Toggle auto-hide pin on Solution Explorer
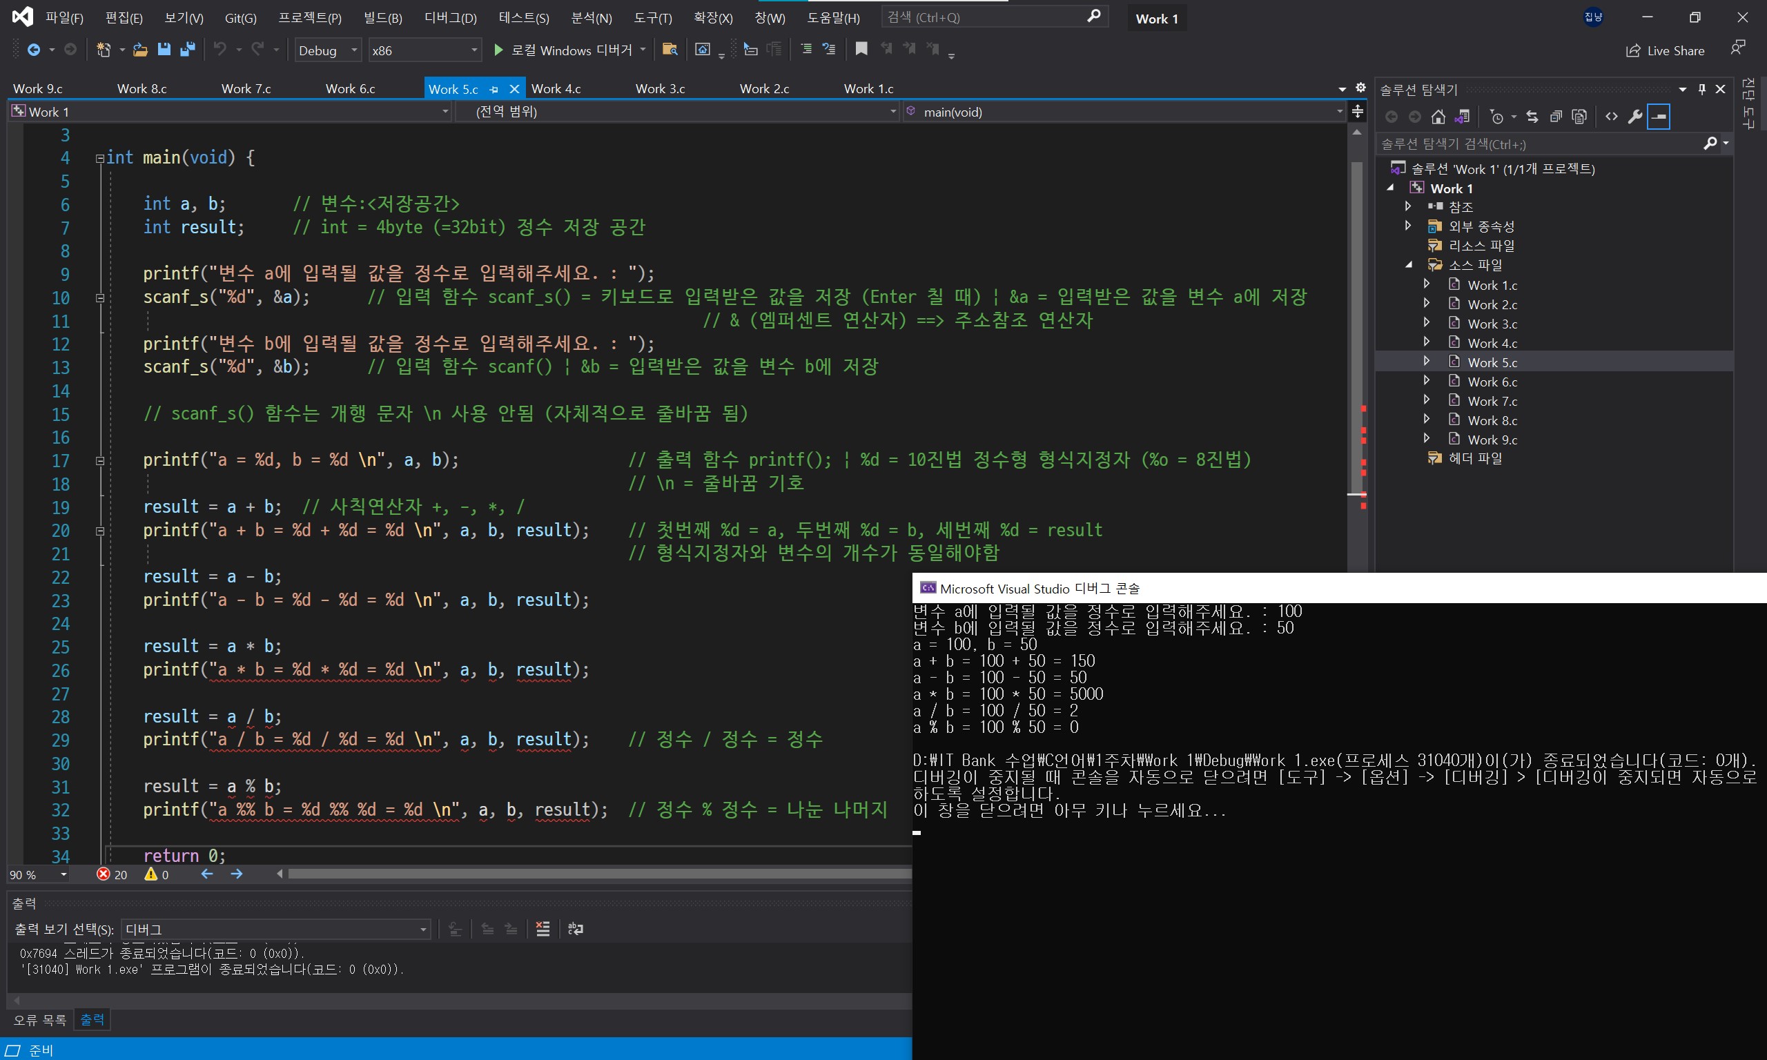The width and height of the screenshot is (1767, 1060). [x=1702, y=90]
